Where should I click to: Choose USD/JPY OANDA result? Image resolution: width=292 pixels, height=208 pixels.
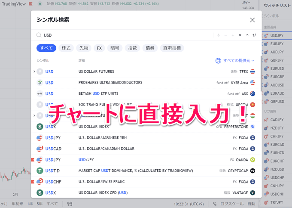tap(146, 160)
